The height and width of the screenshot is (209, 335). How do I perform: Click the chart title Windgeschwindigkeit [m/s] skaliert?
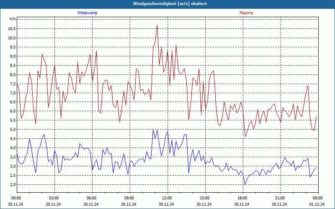point(170,4)
